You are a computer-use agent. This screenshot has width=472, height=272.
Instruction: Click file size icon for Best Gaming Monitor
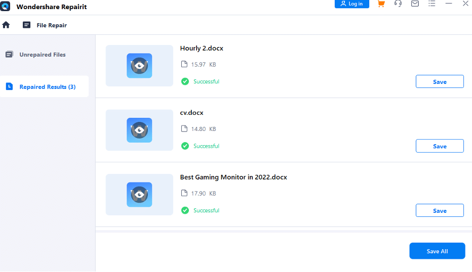[x=184, y=193]
